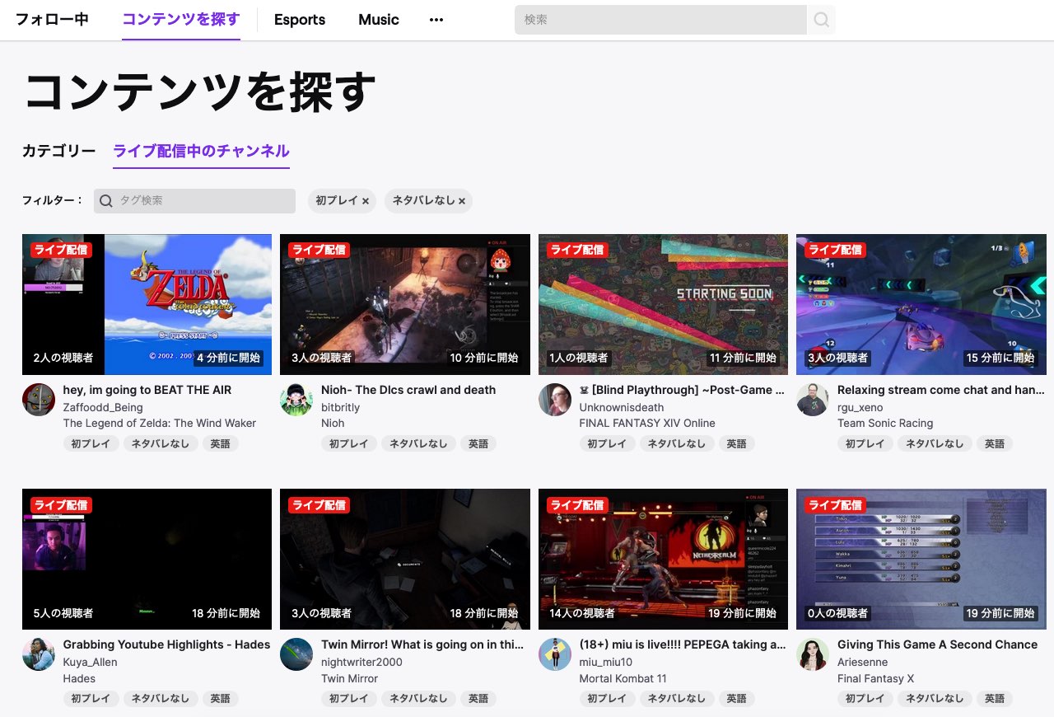Open Unknownisdeath channel avatar
Viewport: 1054px width, 717px height.
coord(555,400)
